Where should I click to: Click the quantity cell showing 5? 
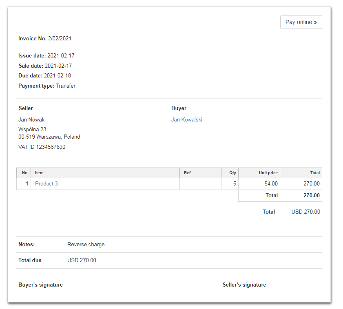pyautogui.click(x=235, y=184)
